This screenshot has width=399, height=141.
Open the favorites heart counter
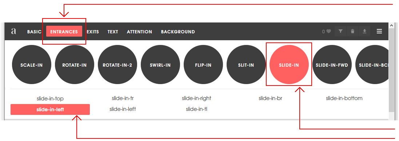(x=327, y=32)
